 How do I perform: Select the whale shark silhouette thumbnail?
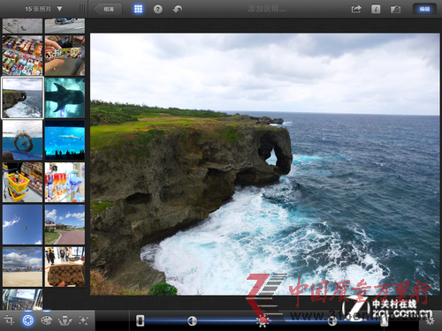point(65,98)
